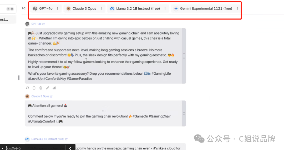Viewport: 284px width, 150px height.
Task: Click the sidebar item ending in "ost..."
Action: (8, 20)
